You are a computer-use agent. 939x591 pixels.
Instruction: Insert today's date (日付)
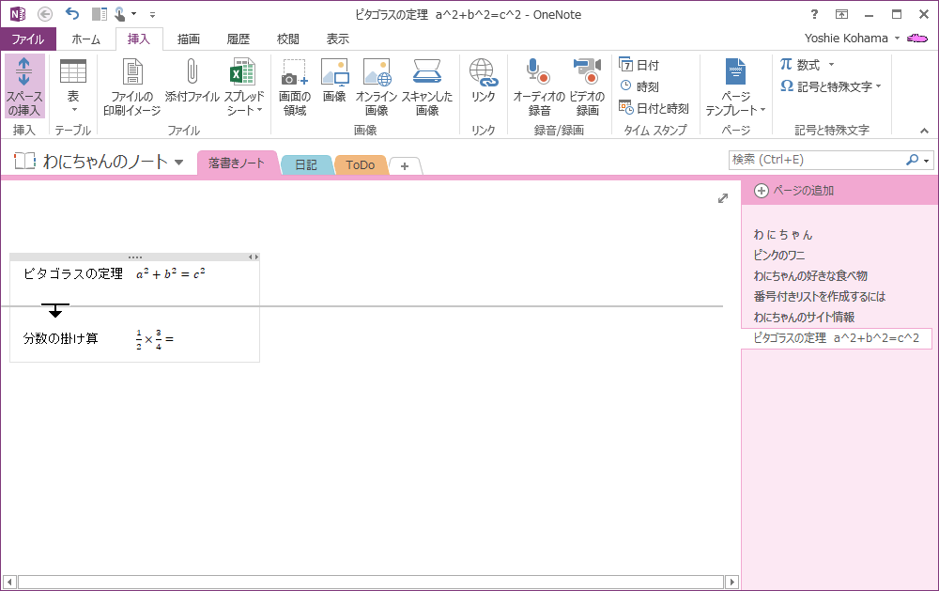pyautogui.click(x=639, y=65)
